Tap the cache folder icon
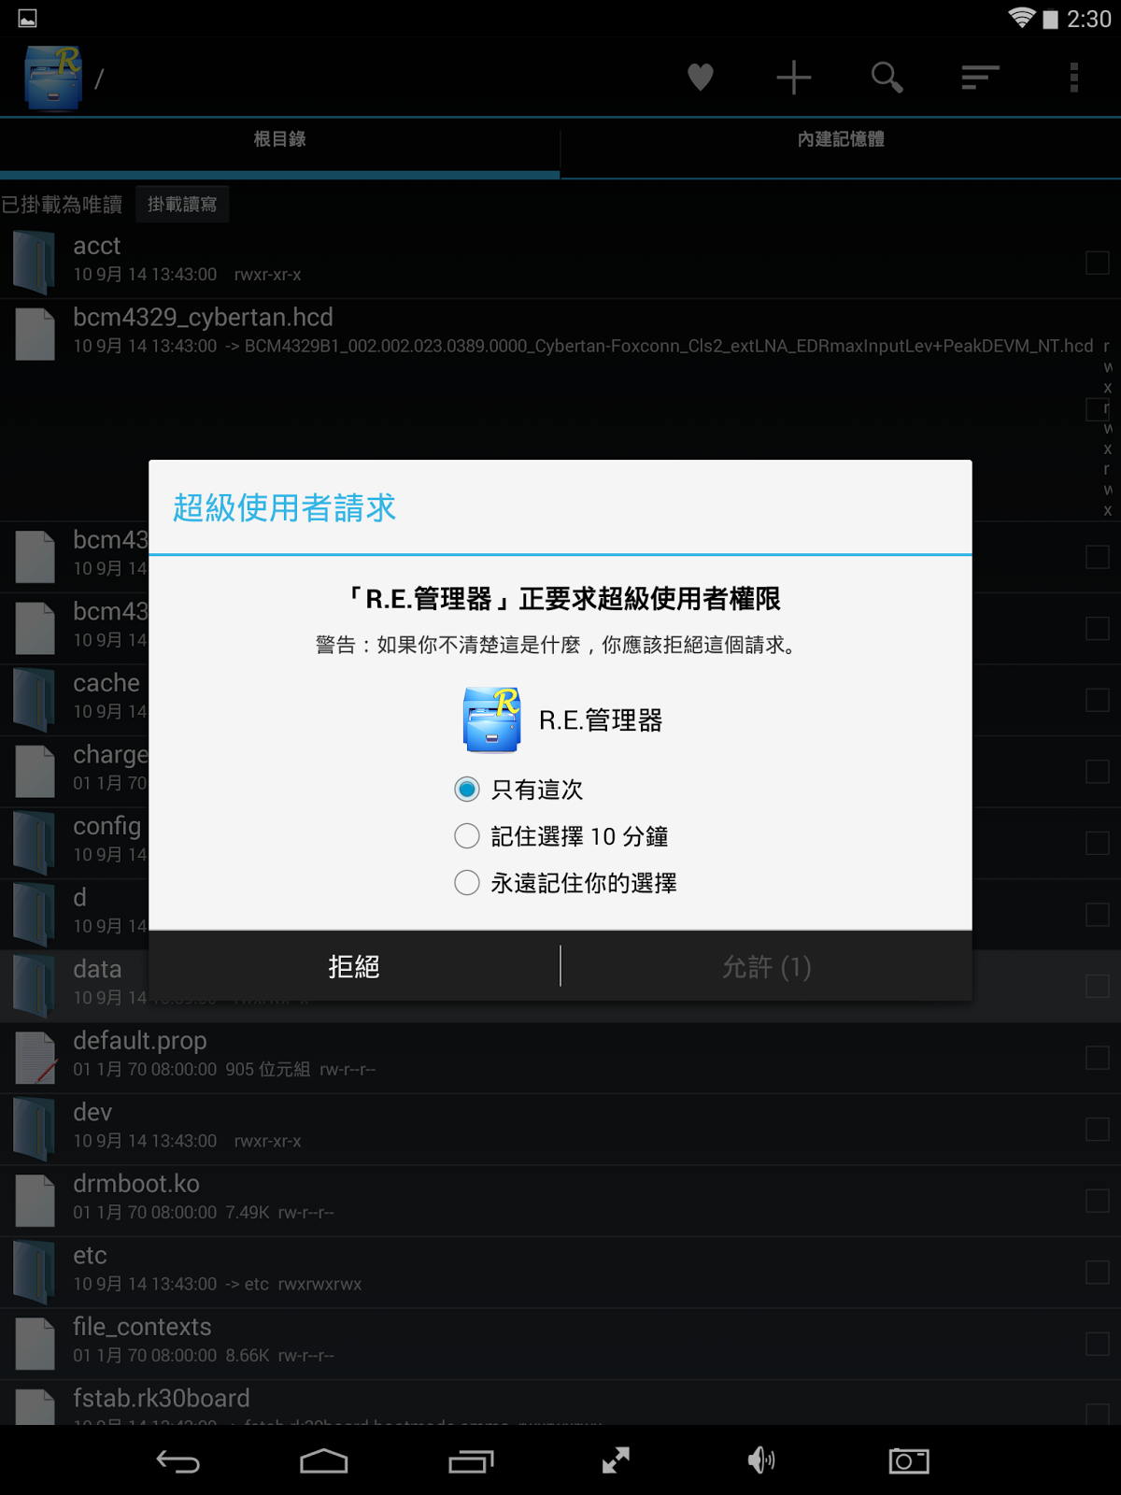1121x1495 pixels. [35, 699]
